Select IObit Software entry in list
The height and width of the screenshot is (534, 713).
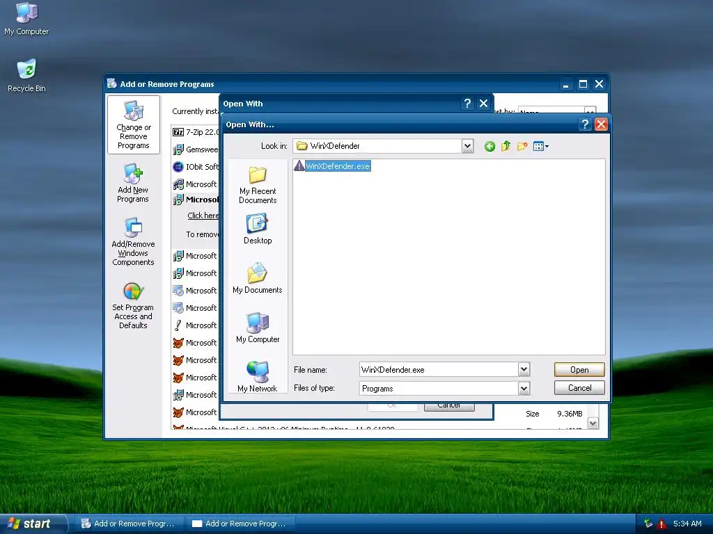[196, 167]
